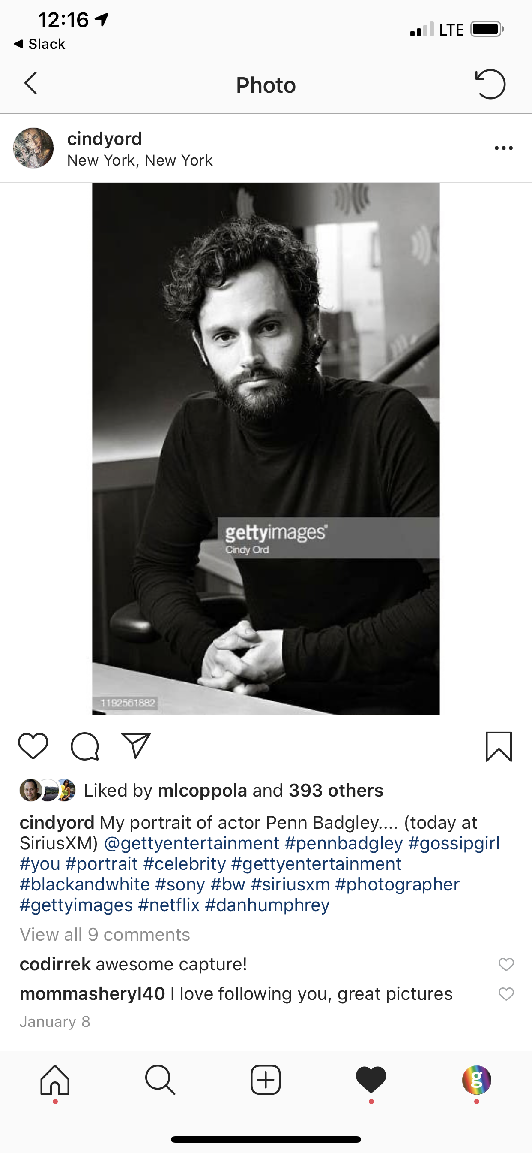
Task: Open comments via the speech bubble icon
Action: click(84, 746)
